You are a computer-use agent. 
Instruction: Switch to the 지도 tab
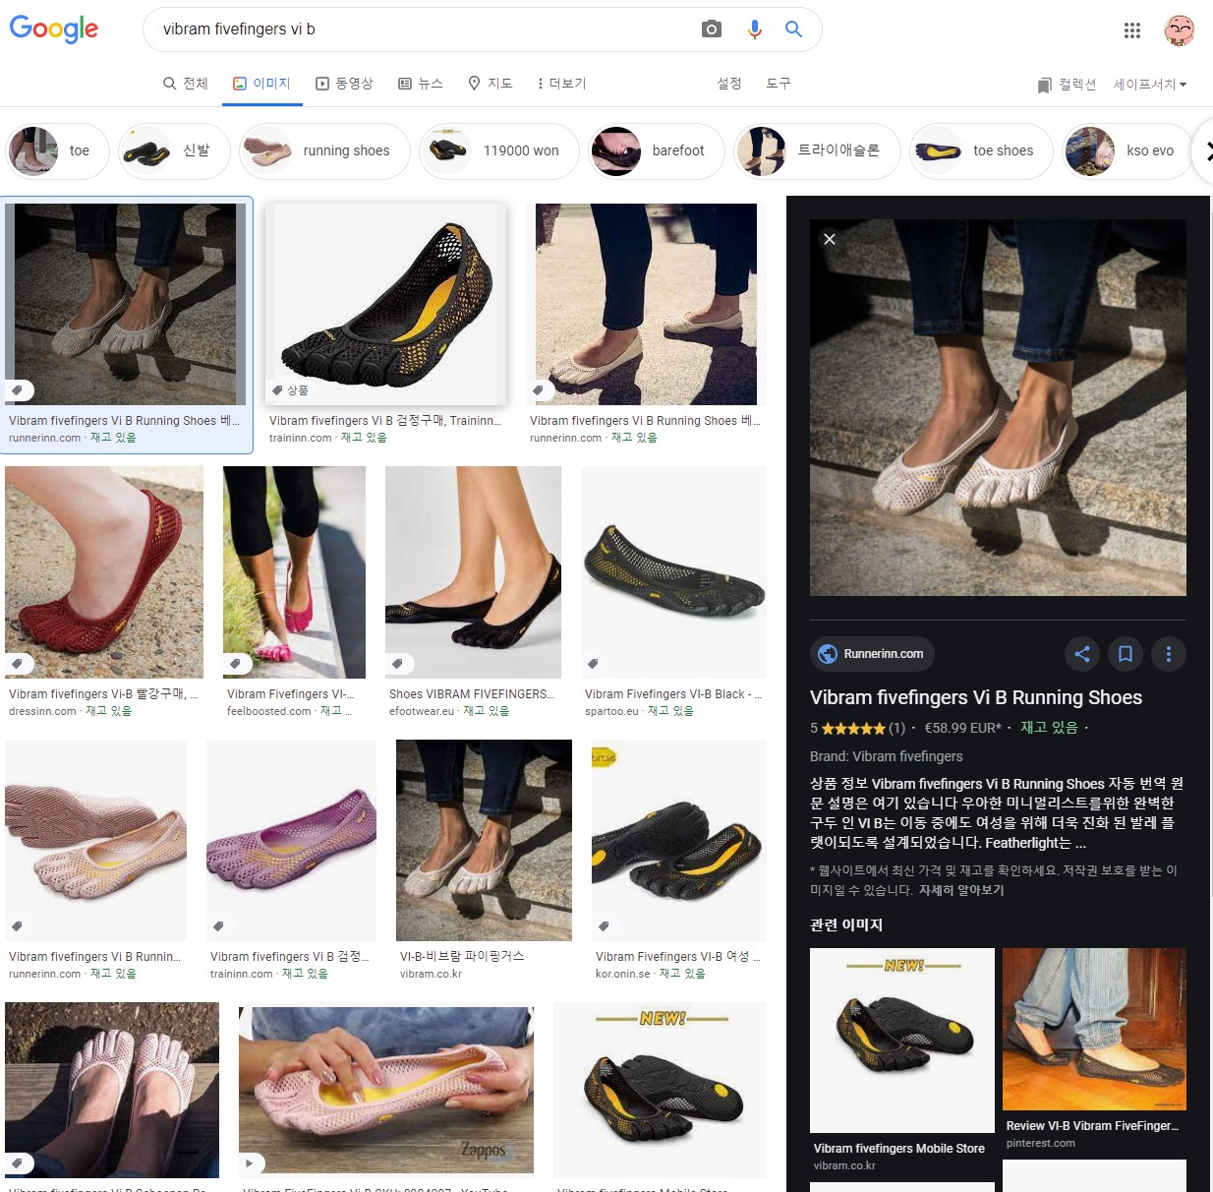coord(491,84)
